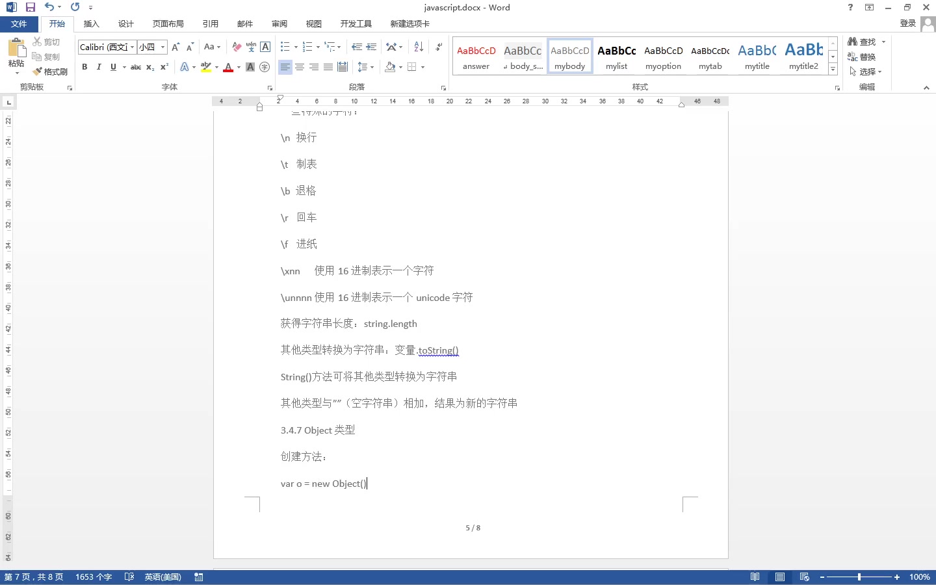This screenshot has height=585, width=936.
Task: Insert enclosed character (circled 字) icon
Action: click(265, 67)
